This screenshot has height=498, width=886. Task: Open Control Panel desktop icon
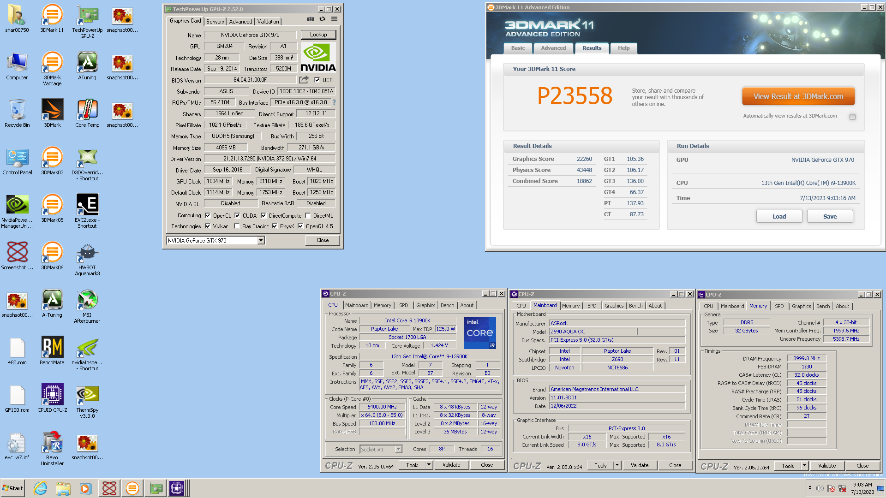click(17, 161)
